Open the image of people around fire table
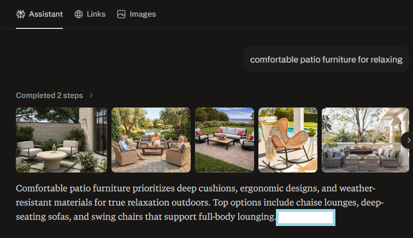 pos(151,140)
